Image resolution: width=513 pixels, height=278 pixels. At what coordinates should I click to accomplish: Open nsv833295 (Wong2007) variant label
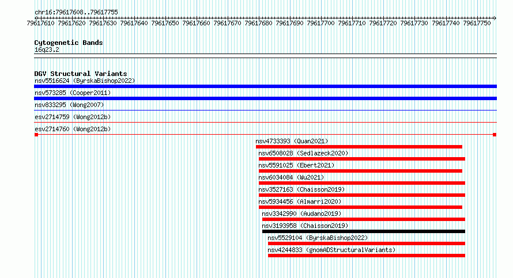pyautogui.click(x=69, y=105)
